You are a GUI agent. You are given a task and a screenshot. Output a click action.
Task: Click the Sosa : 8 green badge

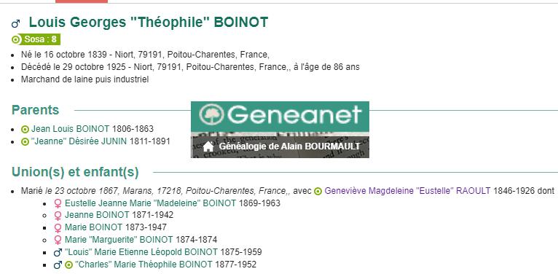click(x=36, y=39)
